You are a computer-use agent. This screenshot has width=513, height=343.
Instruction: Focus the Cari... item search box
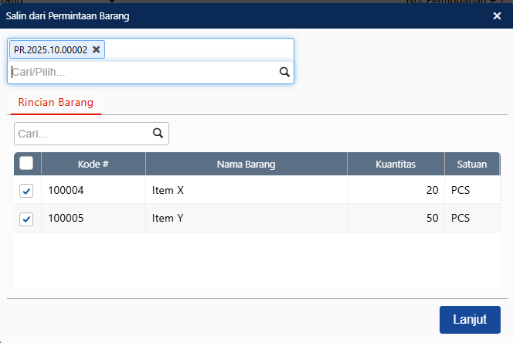tap(83, 134)
